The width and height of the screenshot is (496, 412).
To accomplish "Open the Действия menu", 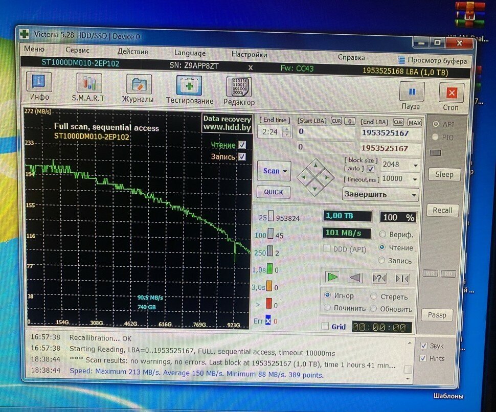I will (x=132, y=52).
